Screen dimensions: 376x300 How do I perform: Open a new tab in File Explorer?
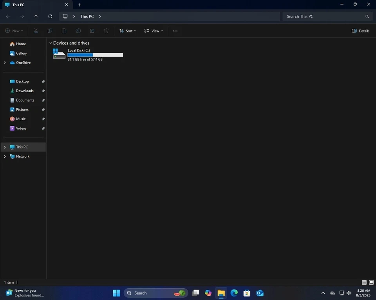pos(79,5)
